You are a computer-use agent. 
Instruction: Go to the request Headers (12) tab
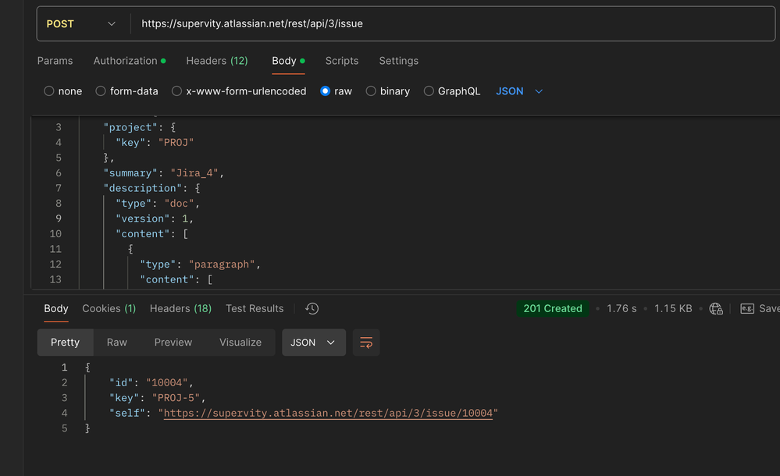[216, 61]
